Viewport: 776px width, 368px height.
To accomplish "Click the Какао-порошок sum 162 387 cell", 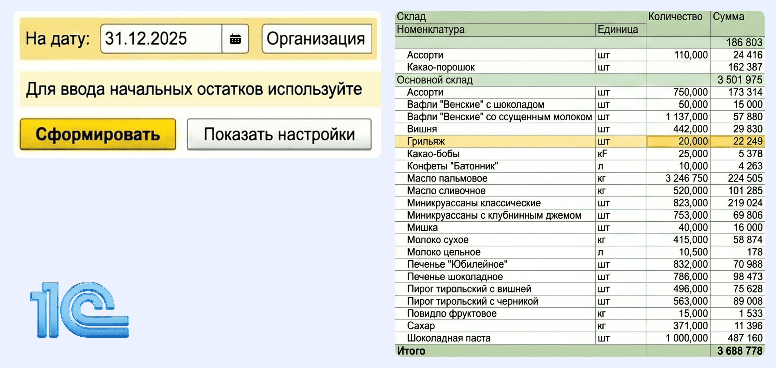I will (x=737, y=67).
